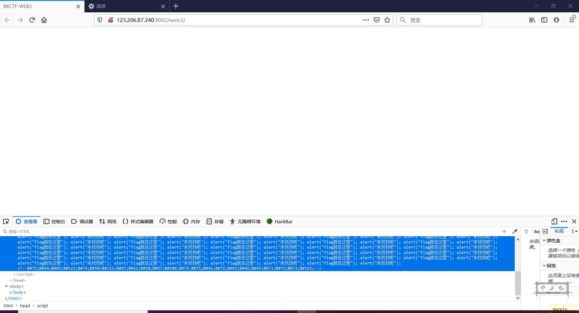Click head in the breadcrumb trail
This screenshot has height=313, width=579.
pyautogui.click(x=25, y=306)
